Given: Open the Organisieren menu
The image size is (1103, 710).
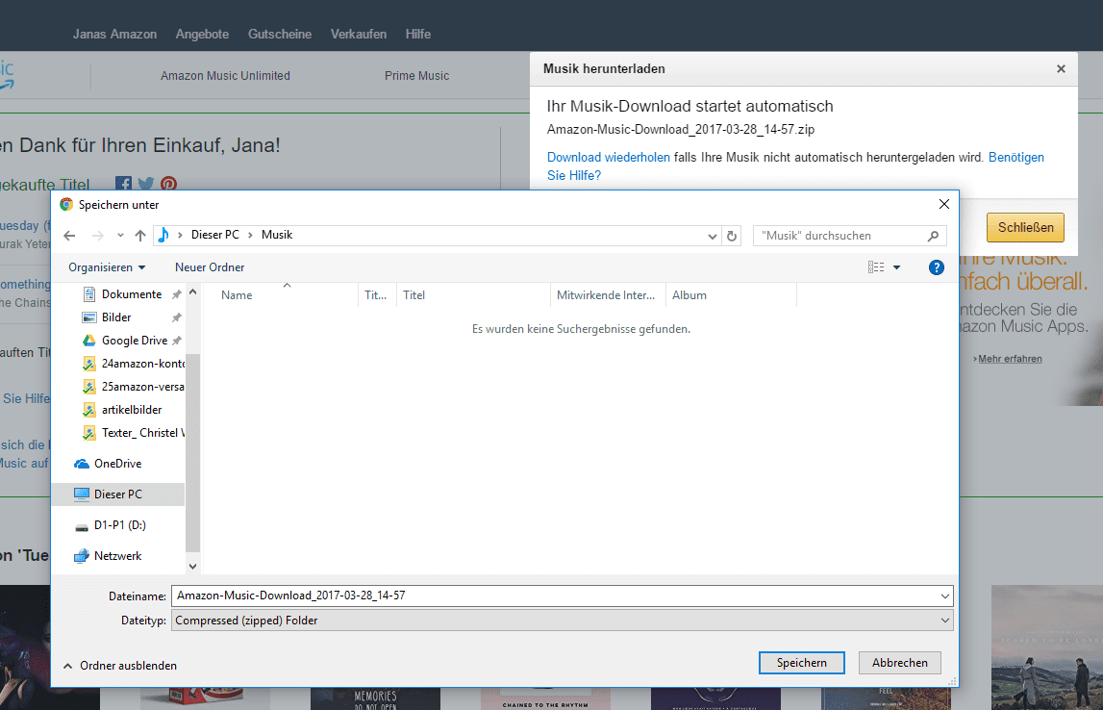Looking at the screenshot, I should 107,267.
